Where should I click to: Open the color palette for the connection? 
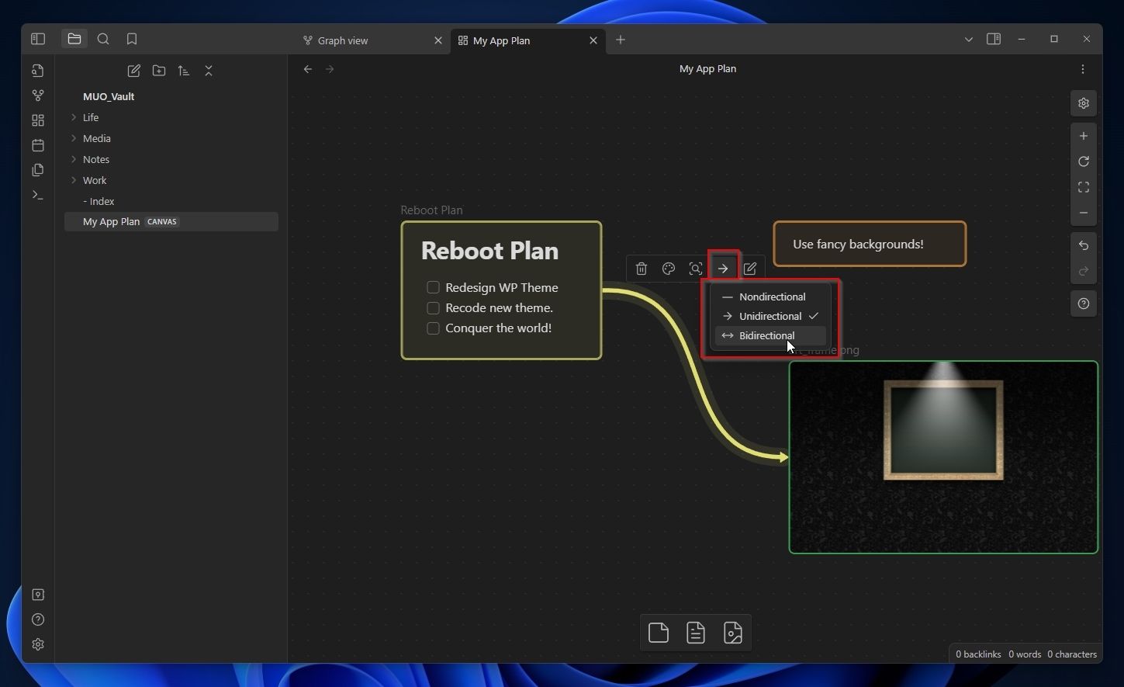pyautogui.click(x=669, y=269)
